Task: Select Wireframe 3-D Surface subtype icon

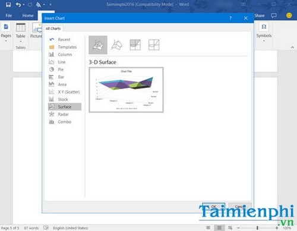Action: coord(117,45)
